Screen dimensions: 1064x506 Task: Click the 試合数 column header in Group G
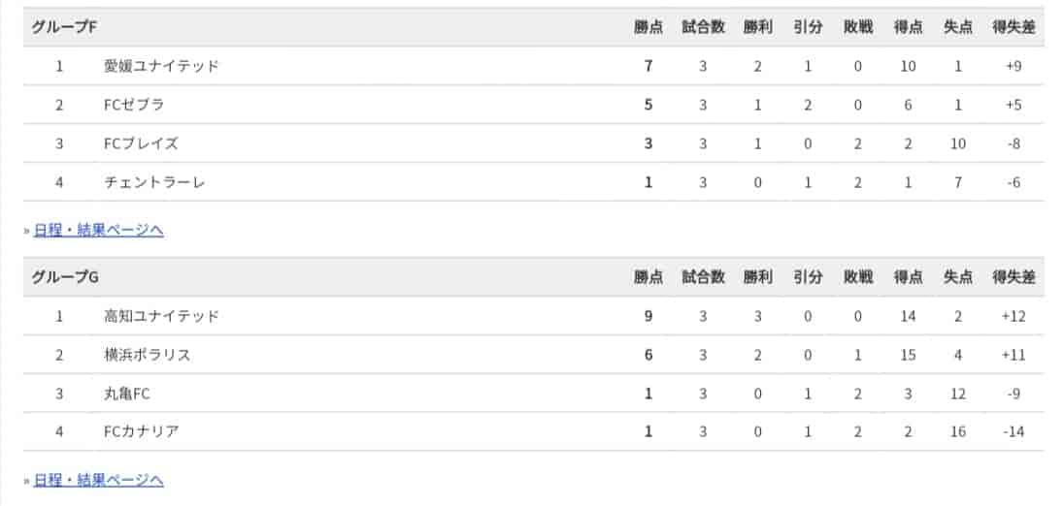(703, 277)
